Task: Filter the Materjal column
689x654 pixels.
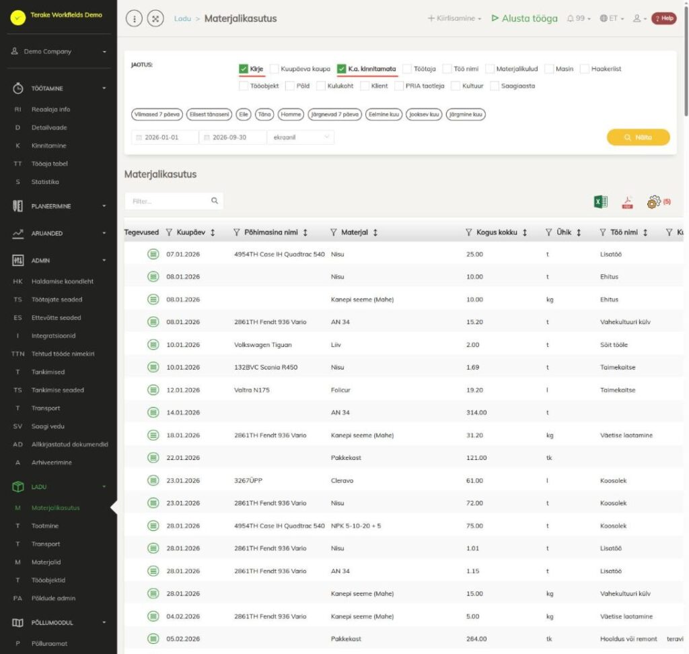Action: [x=334, y=232]
